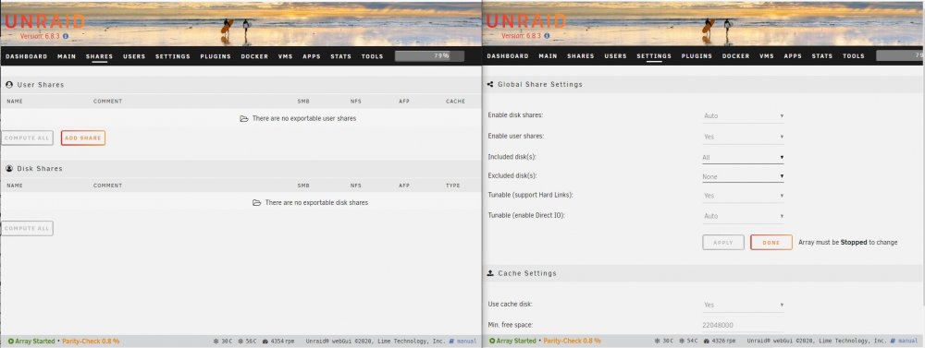
Task: Open Stats tab in left window
Action: [341, 56]
